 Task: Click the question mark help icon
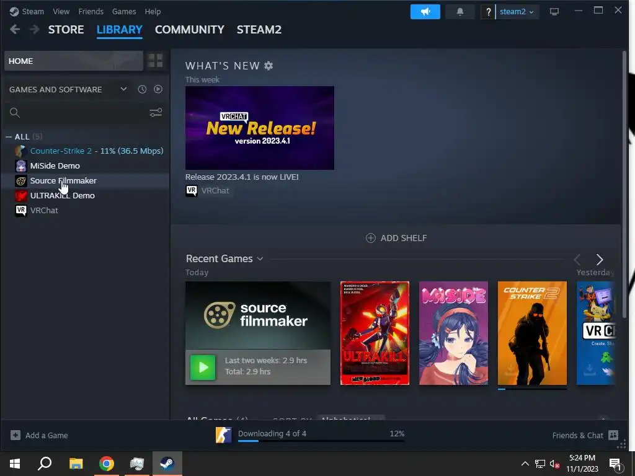click(x=488, y=12)
